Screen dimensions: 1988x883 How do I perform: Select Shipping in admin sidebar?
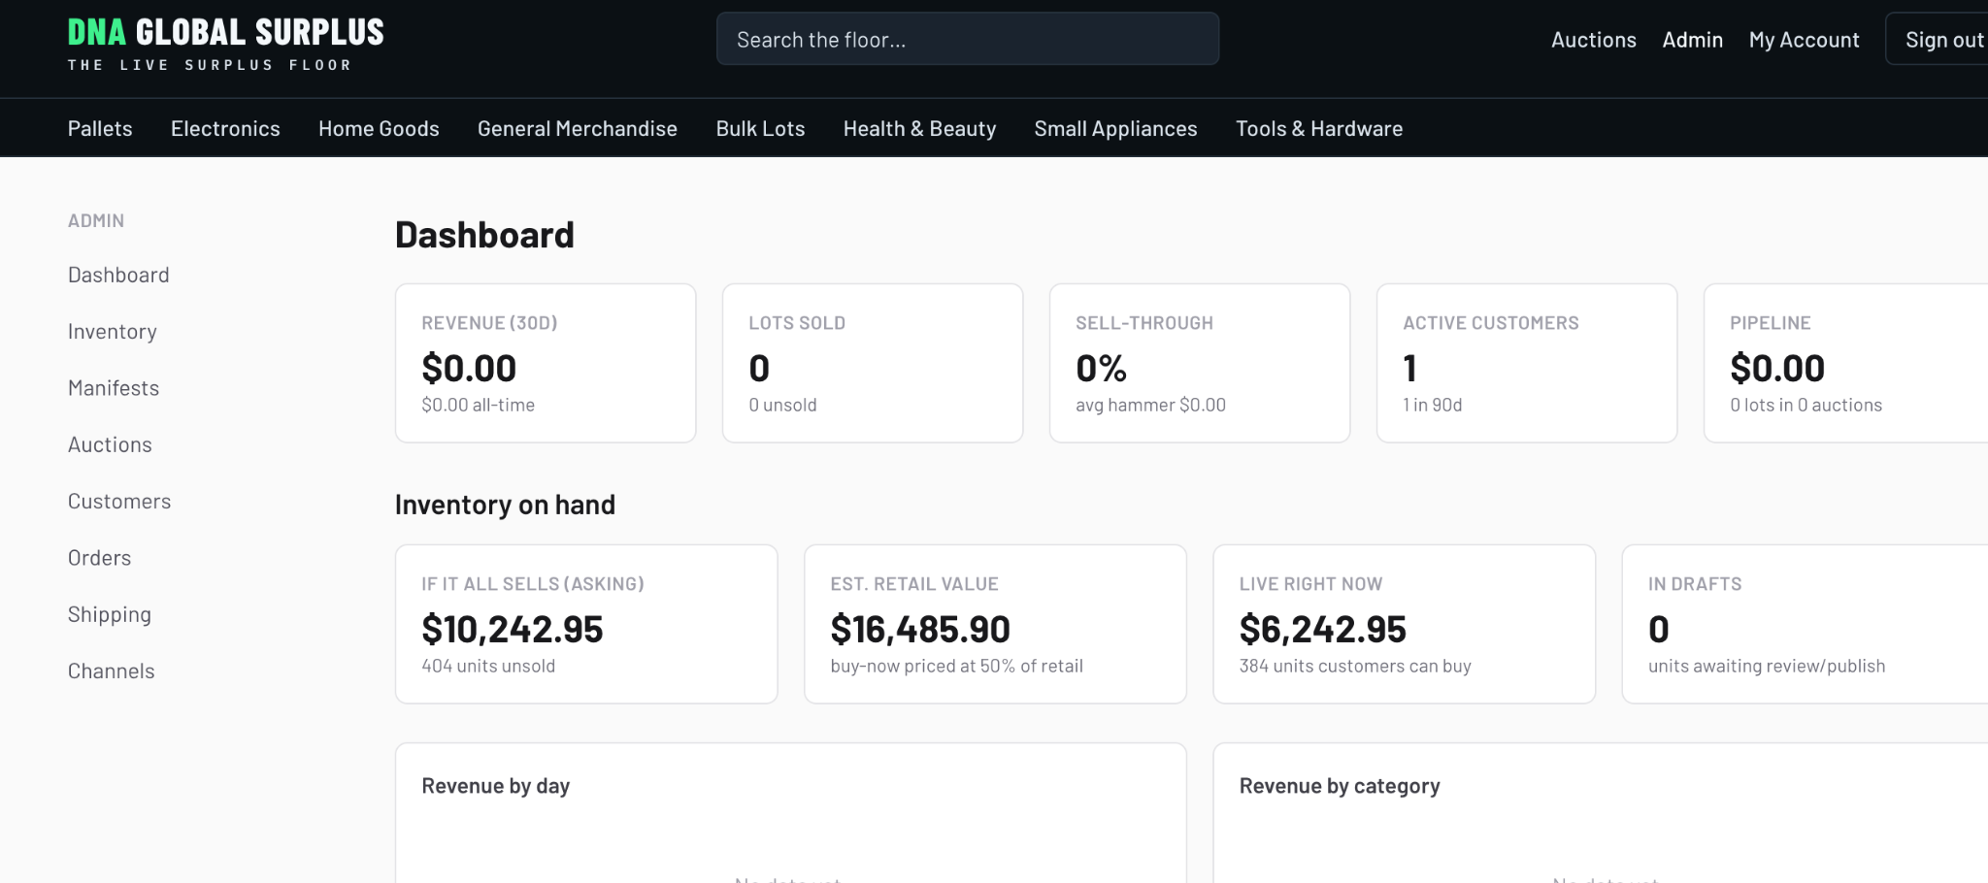pos(110,614)
